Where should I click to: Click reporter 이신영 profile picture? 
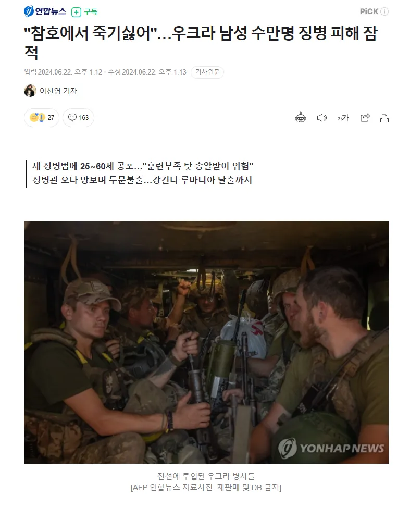(30, 91)
